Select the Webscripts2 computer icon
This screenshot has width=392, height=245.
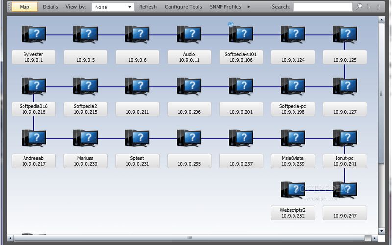(x=293, y=190)
